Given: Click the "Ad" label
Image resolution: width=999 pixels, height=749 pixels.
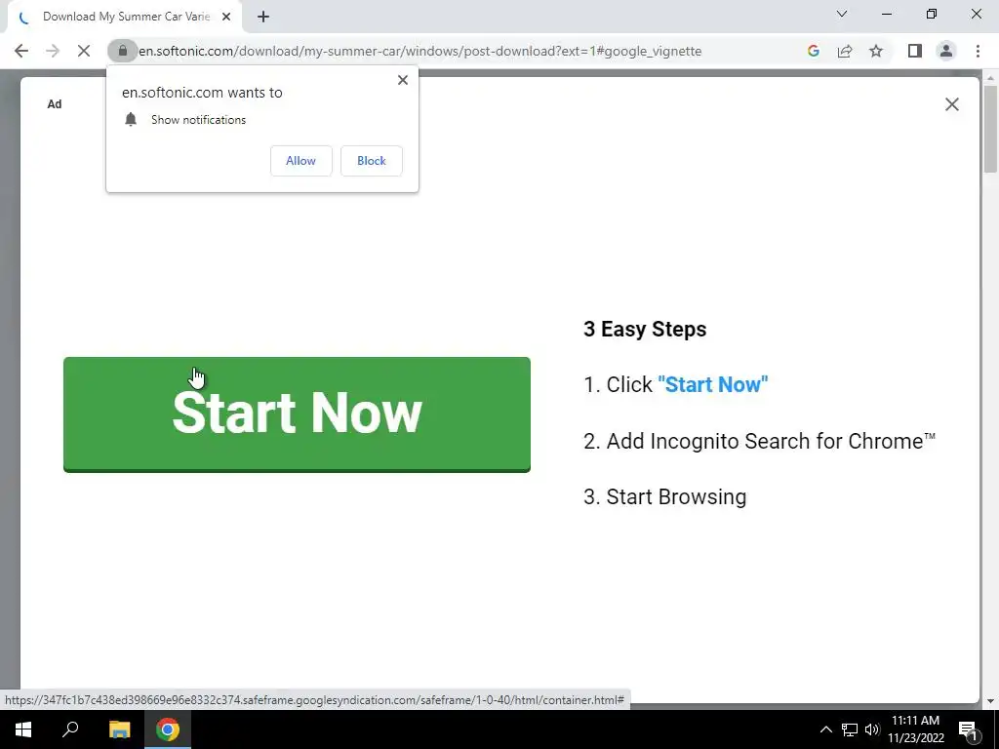Looking at the screenshot, I should [55, 104].
